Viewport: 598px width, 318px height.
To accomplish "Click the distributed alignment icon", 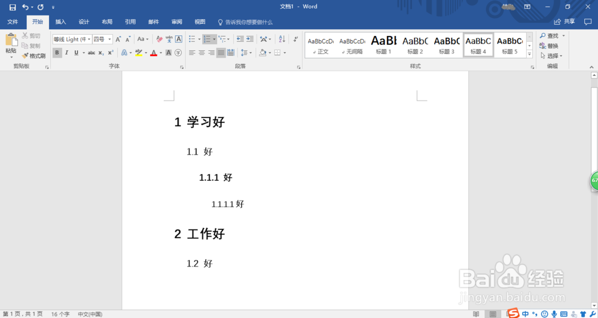I will click(231, 53).
